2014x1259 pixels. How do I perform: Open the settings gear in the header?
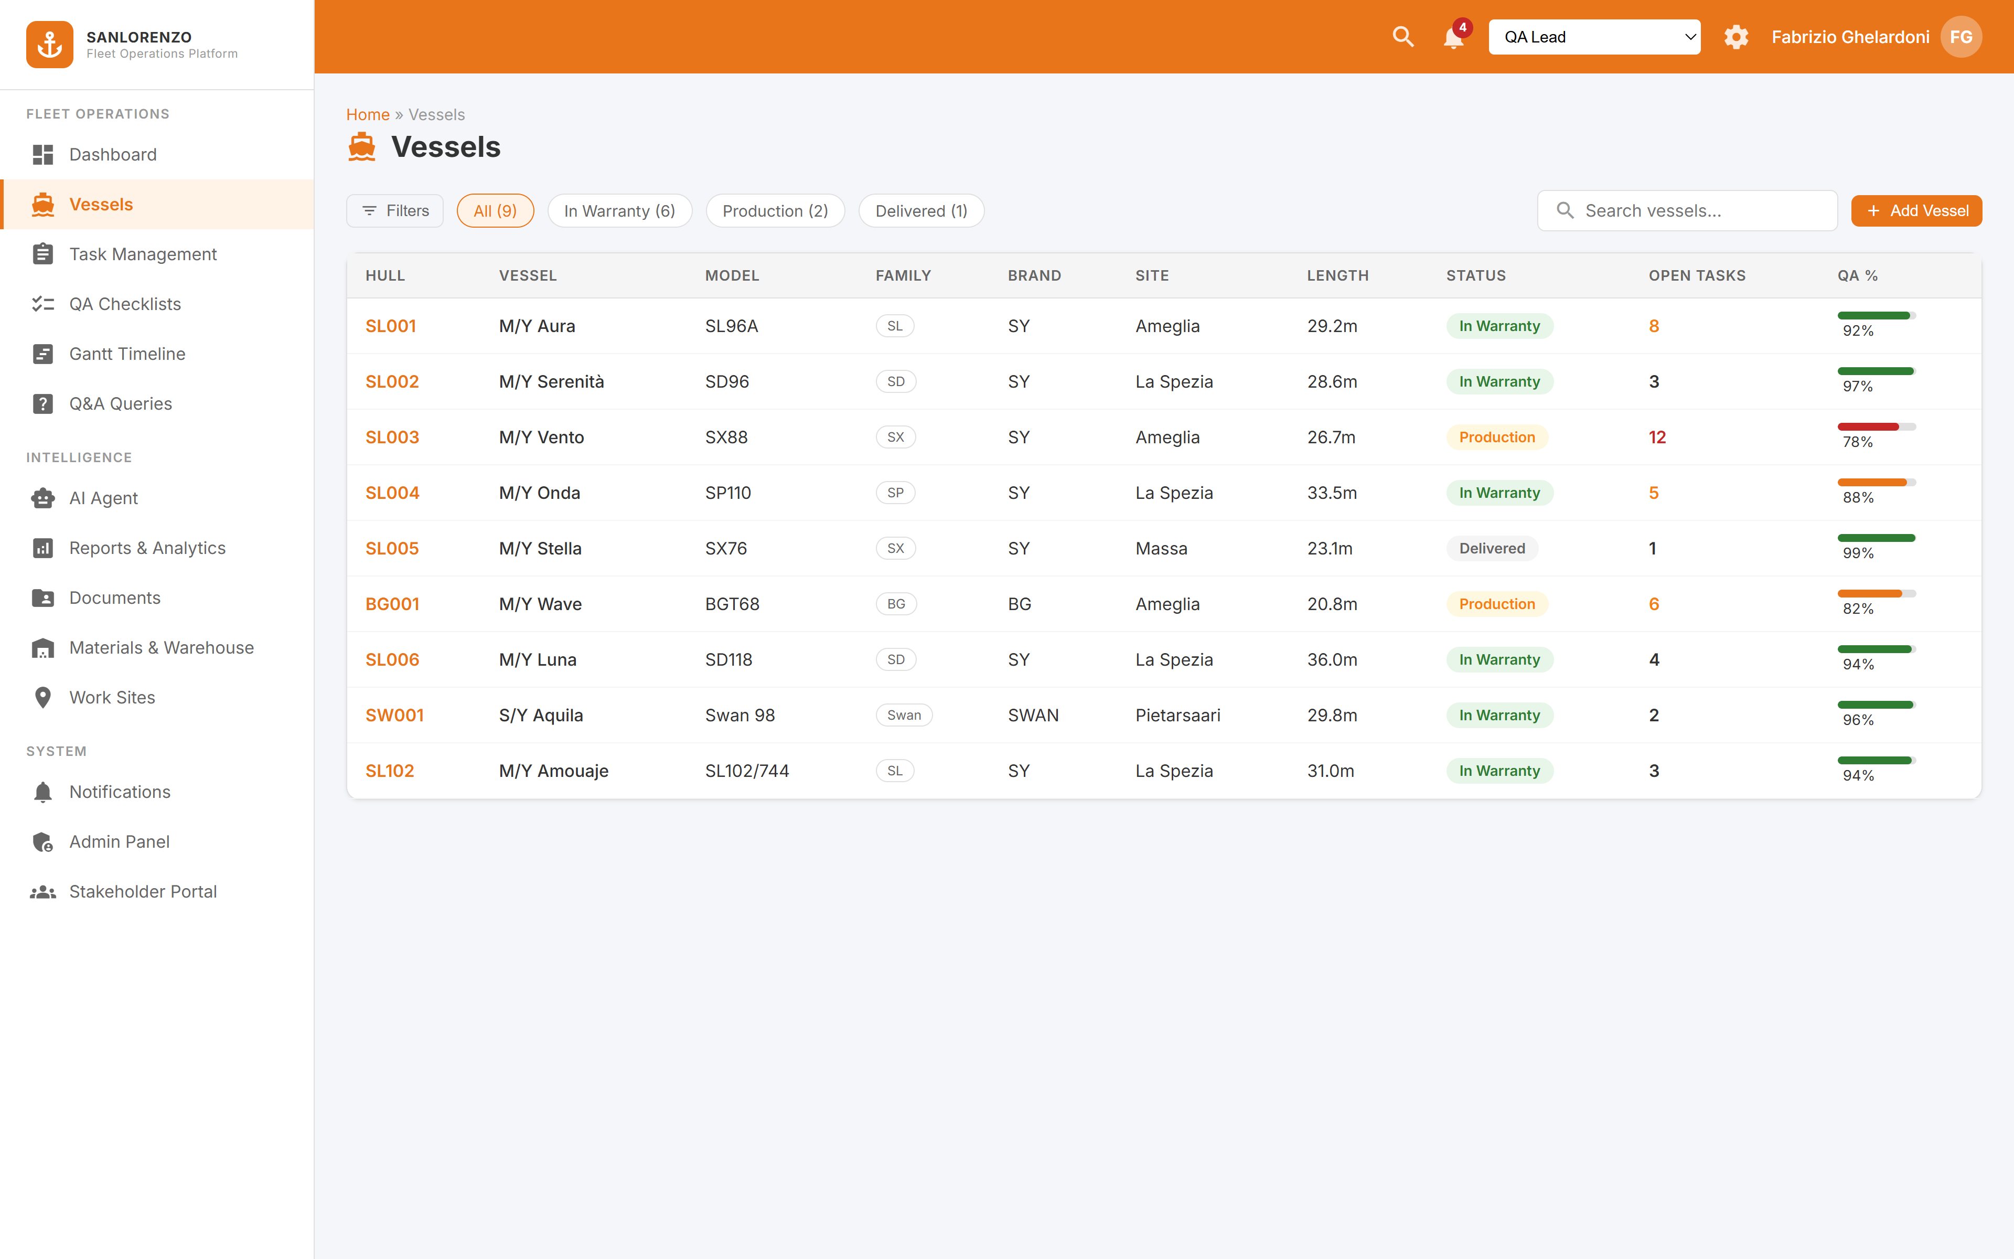pos(1738,37)
